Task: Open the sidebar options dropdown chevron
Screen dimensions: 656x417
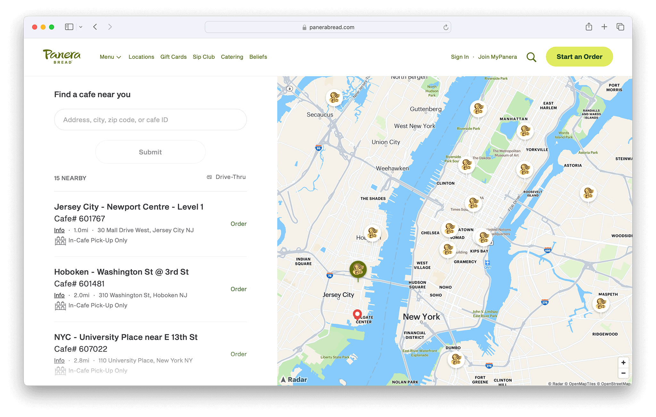Action: point(81,27)
